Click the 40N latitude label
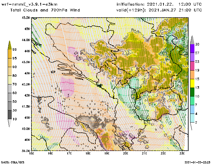The height and width of the screenshot is (164, 216). (x=27, y=140)
